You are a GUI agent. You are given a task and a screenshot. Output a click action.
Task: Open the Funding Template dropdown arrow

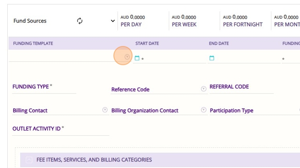click(127, 57)
